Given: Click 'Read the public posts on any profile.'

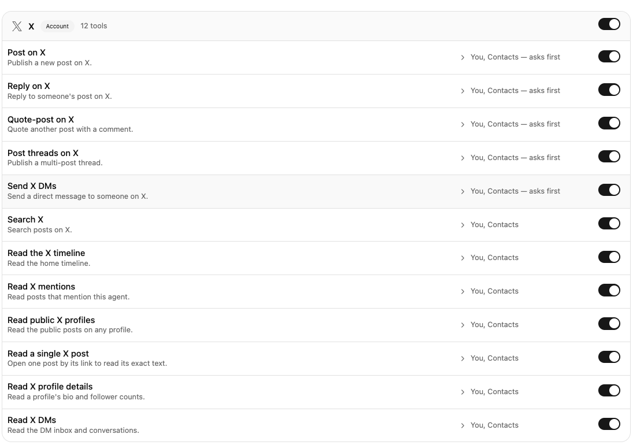Looking at the screenshot, I should click(x=70, y=329).
